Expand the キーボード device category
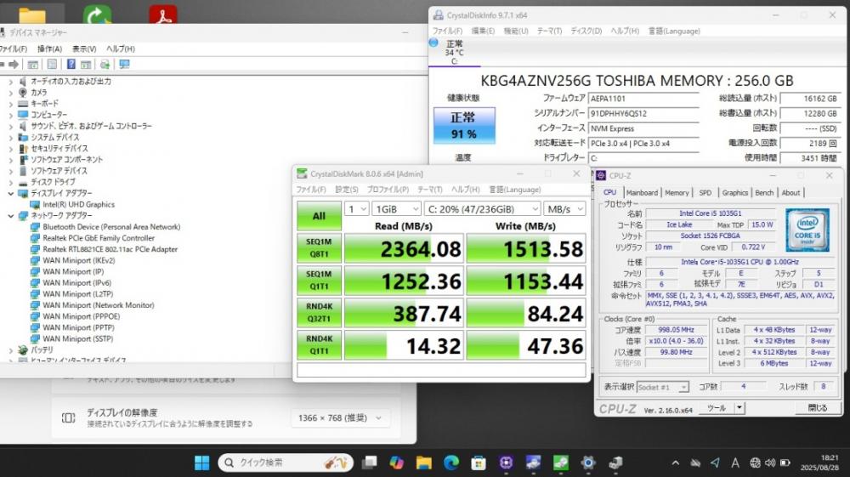The width and height of the screenshot is (850, 477). [10, 104]
